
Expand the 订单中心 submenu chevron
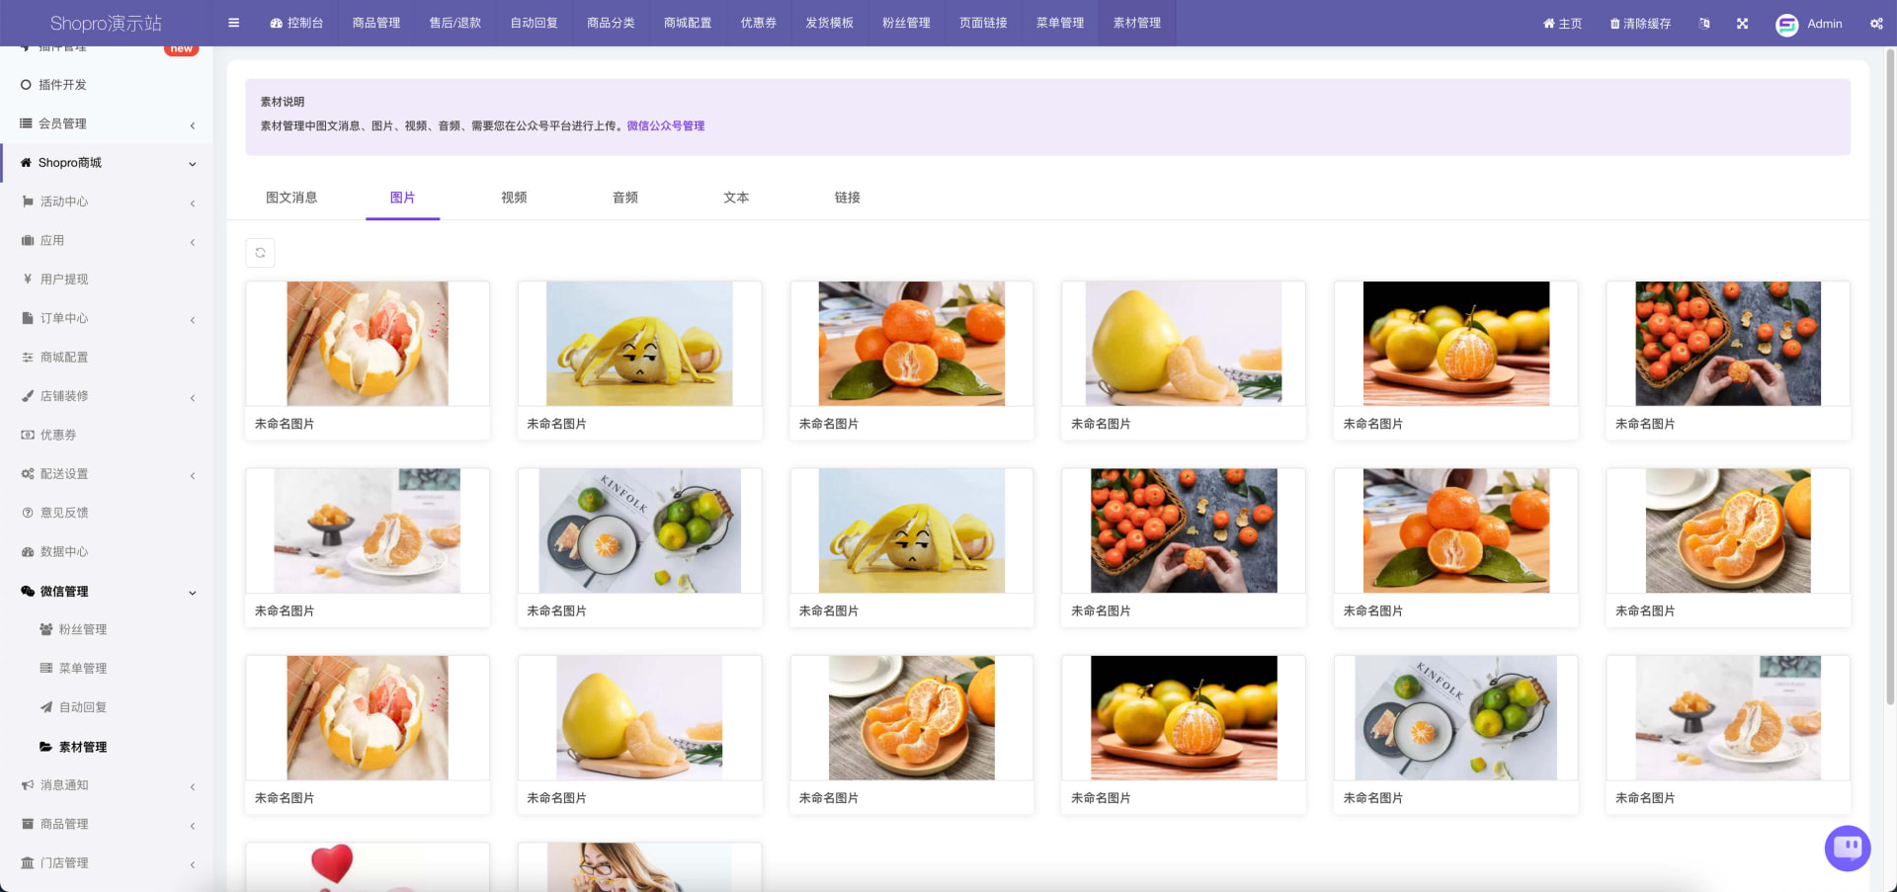193,320
